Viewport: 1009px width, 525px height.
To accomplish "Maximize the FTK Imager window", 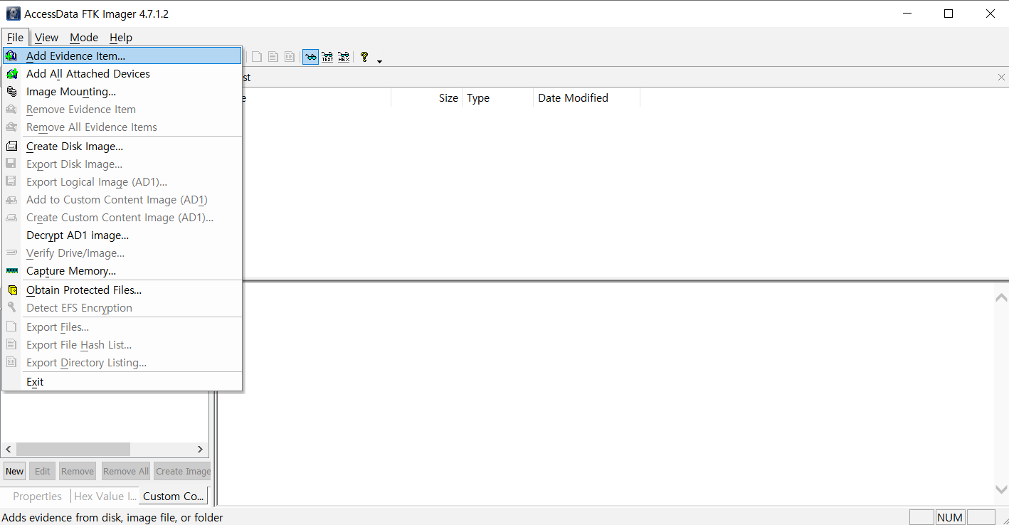I will [948, 14].
